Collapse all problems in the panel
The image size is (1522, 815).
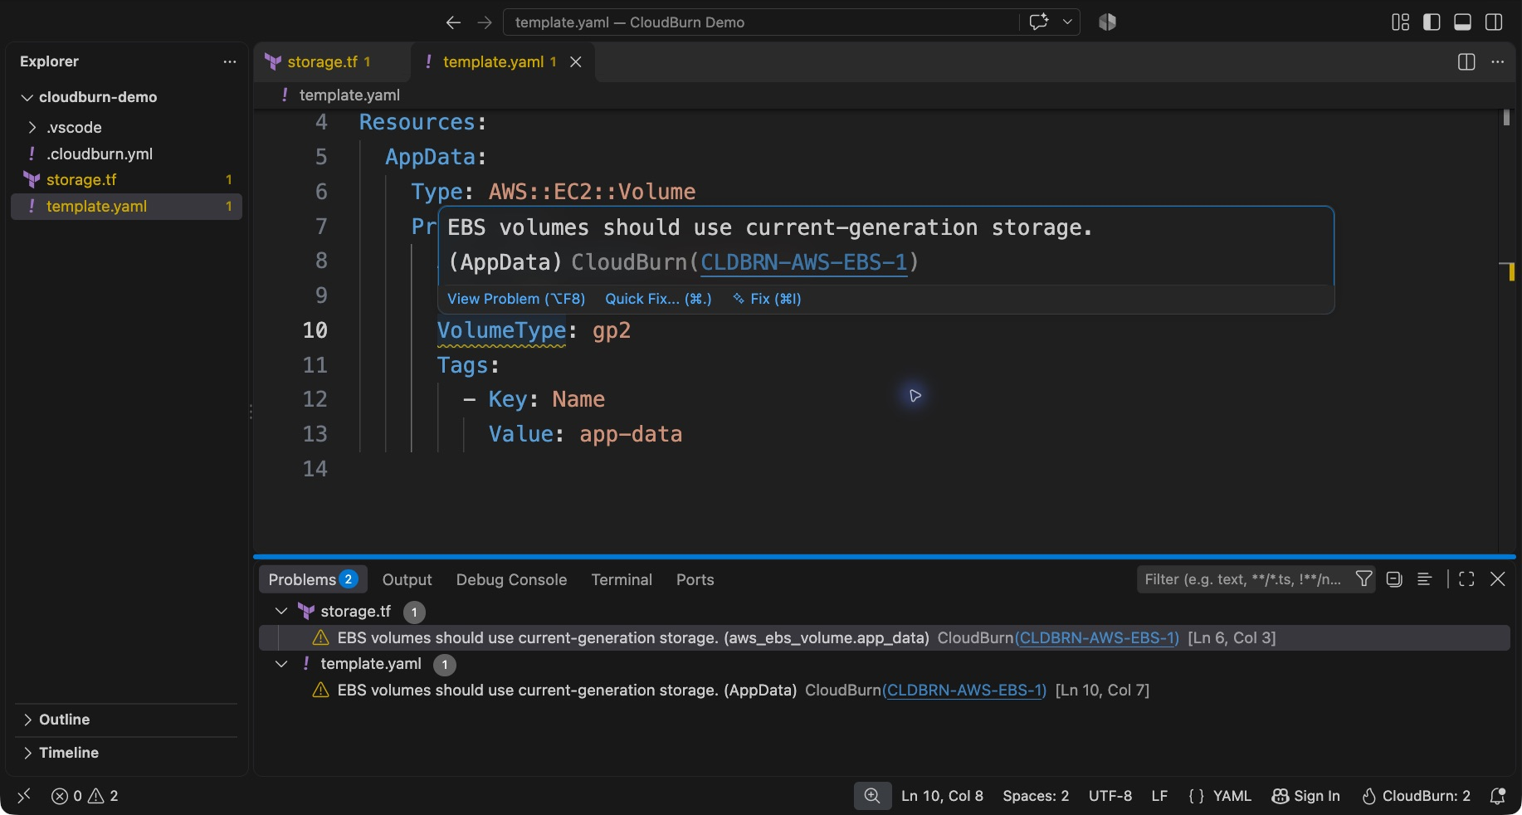coord(1394,579)
